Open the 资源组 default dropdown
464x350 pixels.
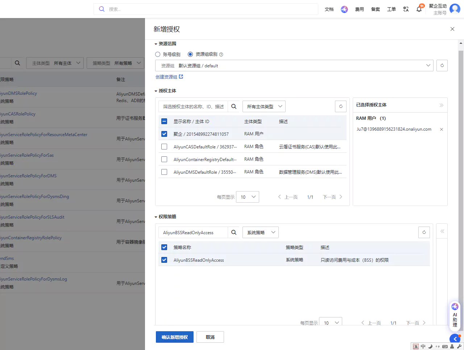tap(294, 66)
